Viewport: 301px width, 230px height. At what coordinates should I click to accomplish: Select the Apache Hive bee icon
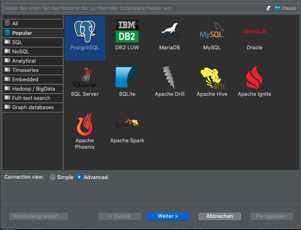click(212, 78)
